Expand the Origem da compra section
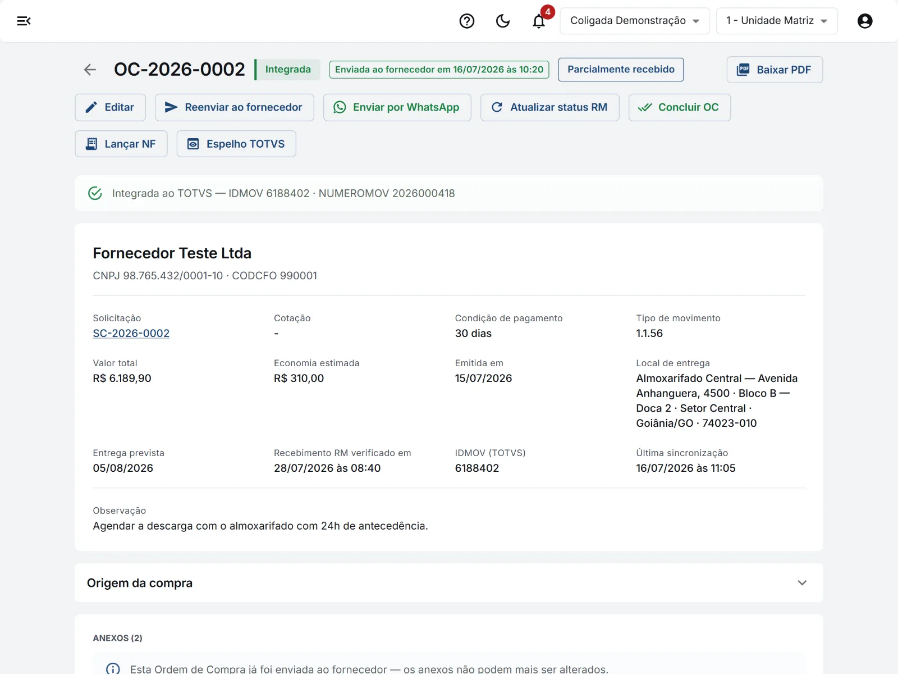 coord(448,583)
